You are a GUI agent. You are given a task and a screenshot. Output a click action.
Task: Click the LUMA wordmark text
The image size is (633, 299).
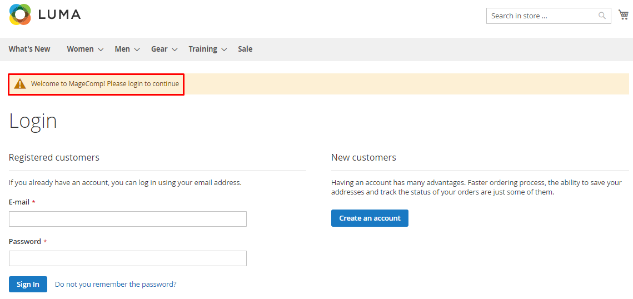point(59,15)
